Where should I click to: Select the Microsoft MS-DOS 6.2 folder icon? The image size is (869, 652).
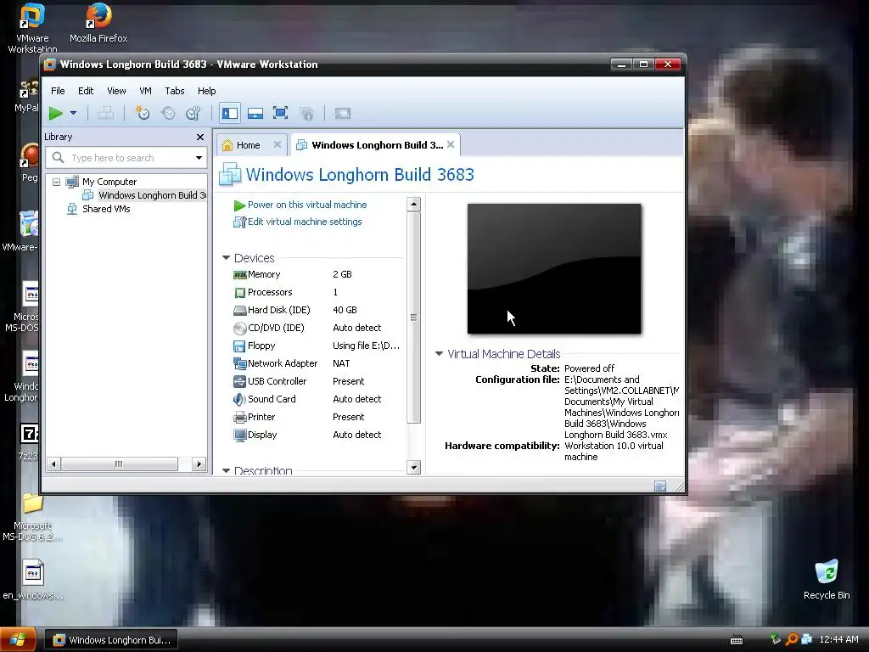pos(32,518)
